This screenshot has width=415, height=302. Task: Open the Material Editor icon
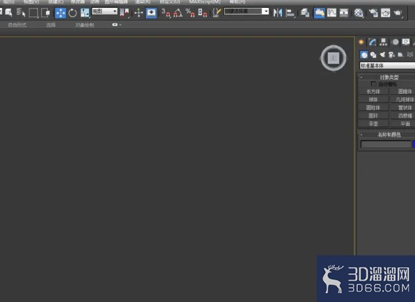359,12
